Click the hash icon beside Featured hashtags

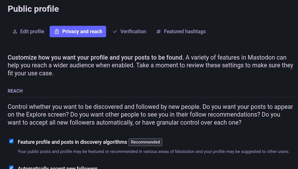tap(159, 32)
